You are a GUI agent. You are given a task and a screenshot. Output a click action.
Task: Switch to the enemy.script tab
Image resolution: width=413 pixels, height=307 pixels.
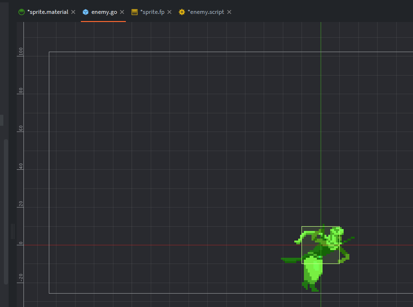point(206,12)
